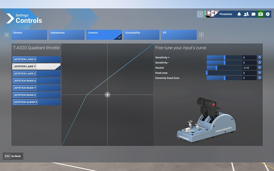Reset the Neutral value
The image size is (274, 171).
click(x=260, y=67)
